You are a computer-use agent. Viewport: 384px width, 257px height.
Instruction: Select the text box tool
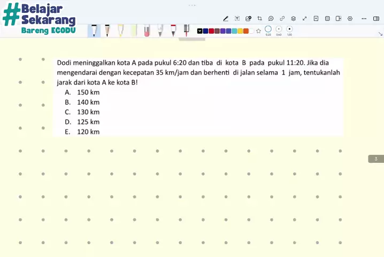[x=237, y=19]
